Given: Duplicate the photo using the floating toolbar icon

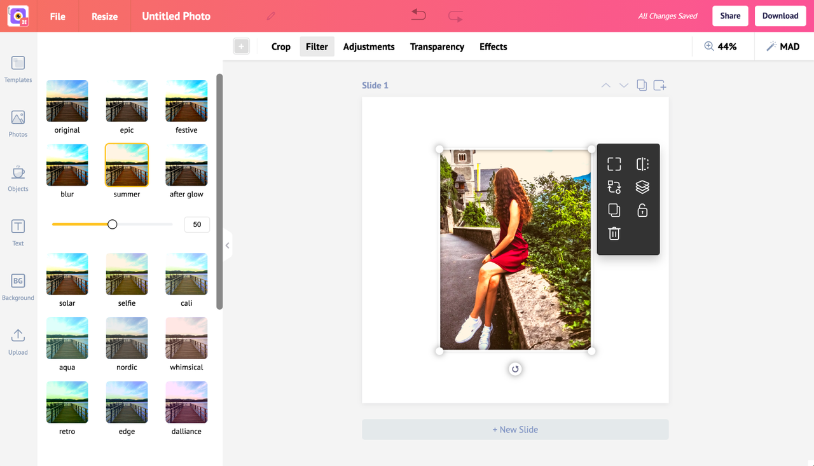Looking at the screenshot, I should pos(614,210).
